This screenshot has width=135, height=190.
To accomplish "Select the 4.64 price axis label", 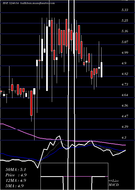I will pos(125,95).
